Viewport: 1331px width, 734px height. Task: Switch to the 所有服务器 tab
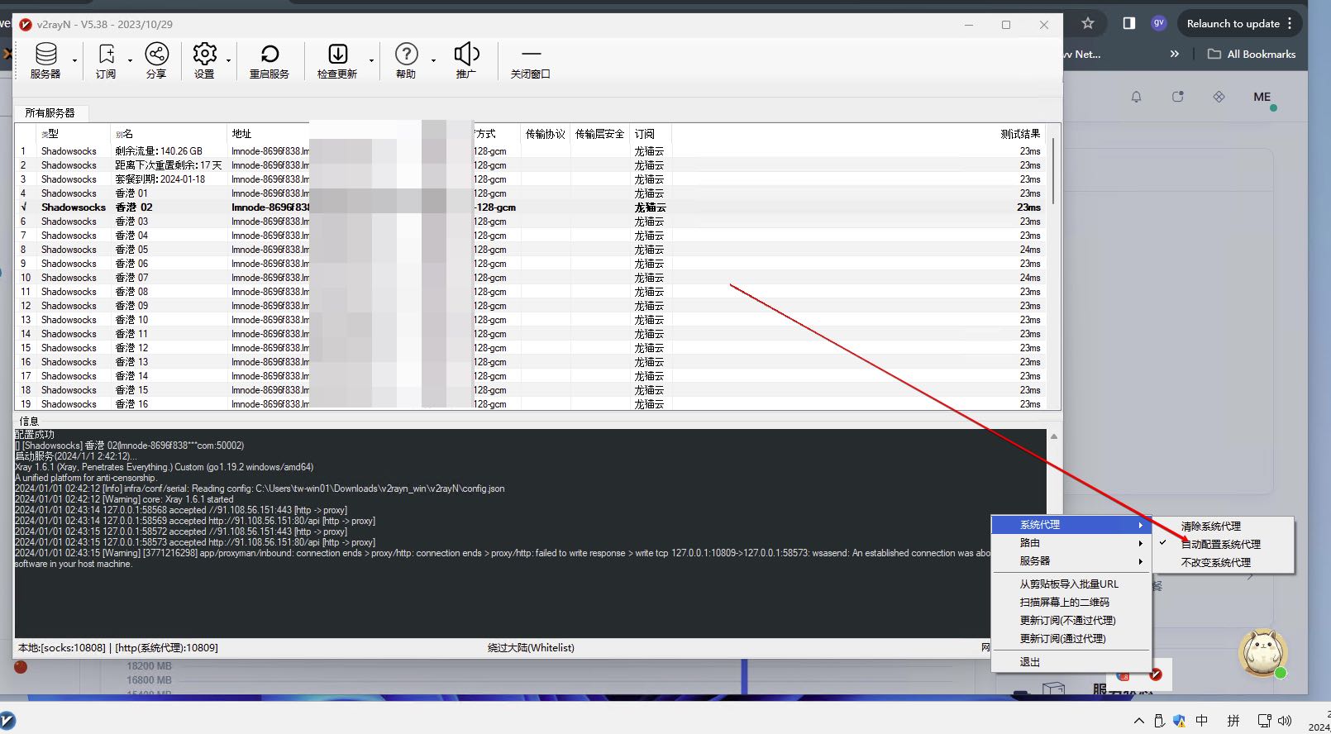pos(50,112)
